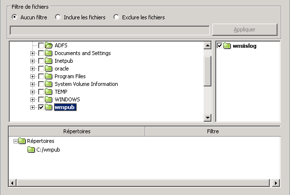This screenshot has width=290, height=195.
Task: Uncheck the wmpub folder checkbox
Action: [x=41, y=107]
